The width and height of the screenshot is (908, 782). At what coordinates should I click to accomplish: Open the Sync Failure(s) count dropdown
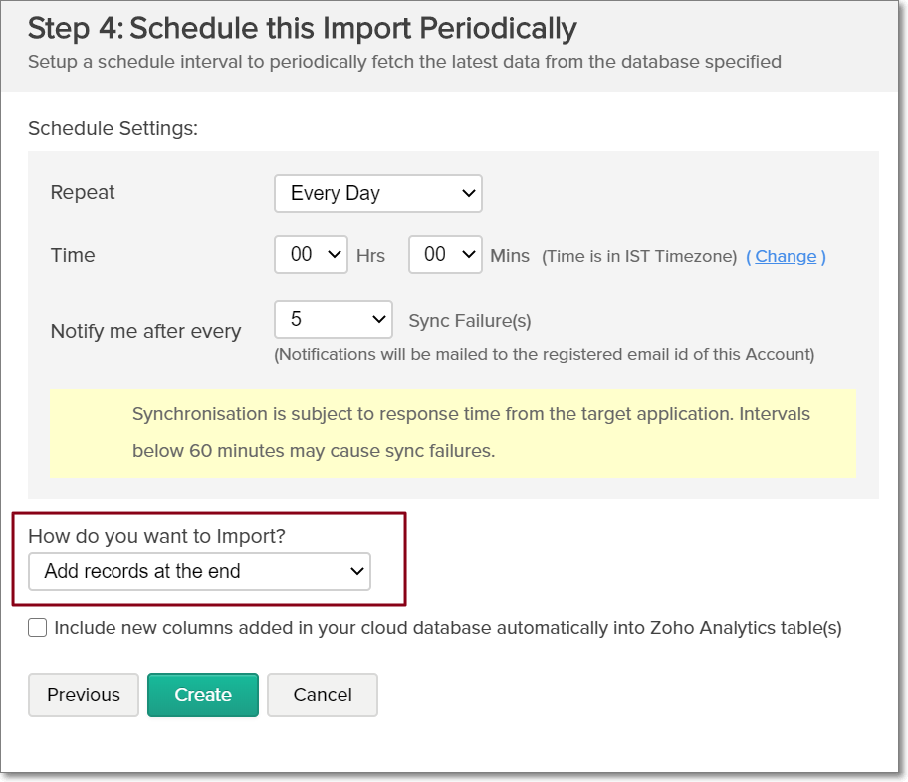tap(333, 319)
